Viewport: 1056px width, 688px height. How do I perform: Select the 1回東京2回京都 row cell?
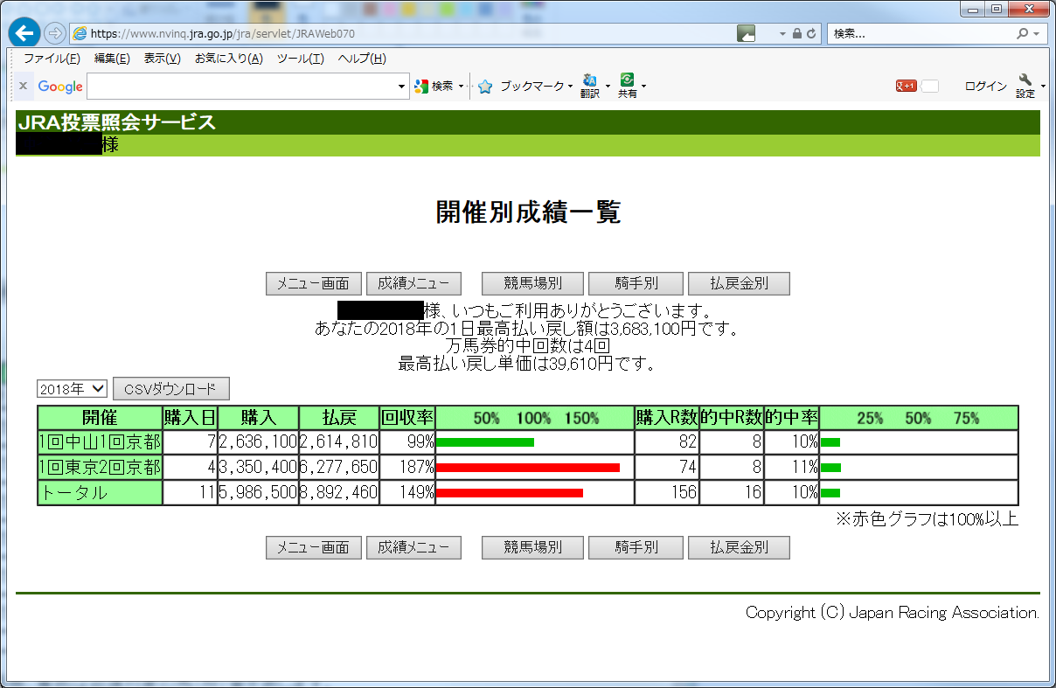100,468
